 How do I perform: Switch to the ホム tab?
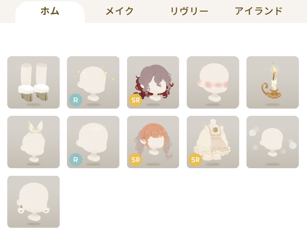(50, 11)
